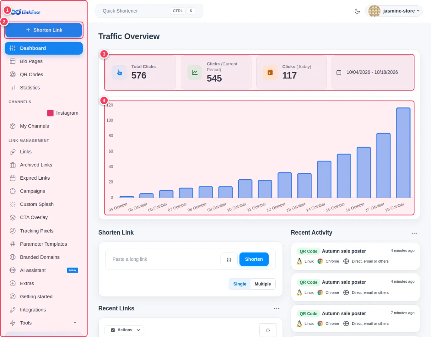Viewport: 431px width, 337px height.
Task: Click the Total Clicks pointer icon
Action: click(x=119, y=72)
